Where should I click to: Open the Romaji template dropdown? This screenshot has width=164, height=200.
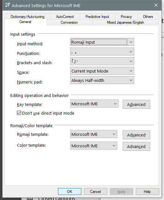94,134
